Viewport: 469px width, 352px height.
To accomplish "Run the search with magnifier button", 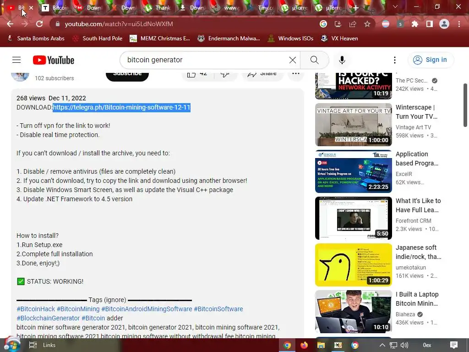I will (x=314, y=60).
